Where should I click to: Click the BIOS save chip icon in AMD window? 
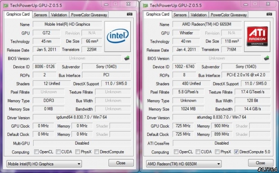(266, 58)
